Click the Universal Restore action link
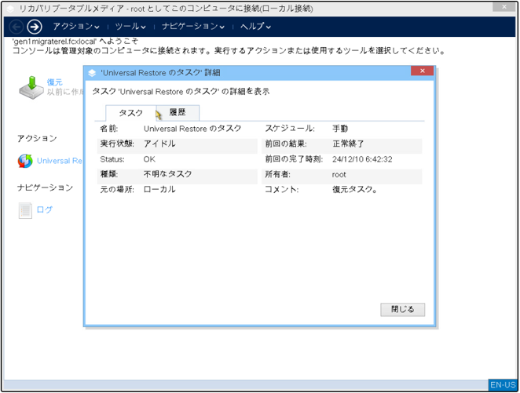Screen dimensions: 520x393 point(60,161)
